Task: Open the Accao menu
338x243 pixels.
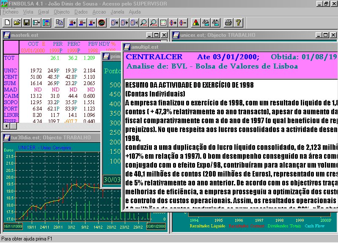Action: pyautogui.click(x=99, y=12)
